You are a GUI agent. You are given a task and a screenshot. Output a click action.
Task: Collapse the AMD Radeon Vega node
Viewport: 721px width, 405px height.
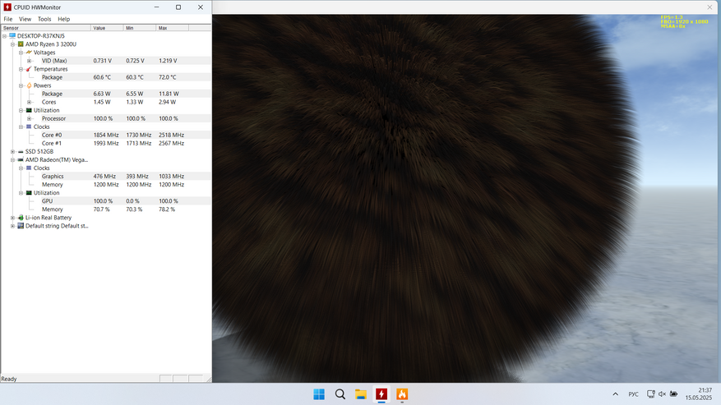pos(13,160)
